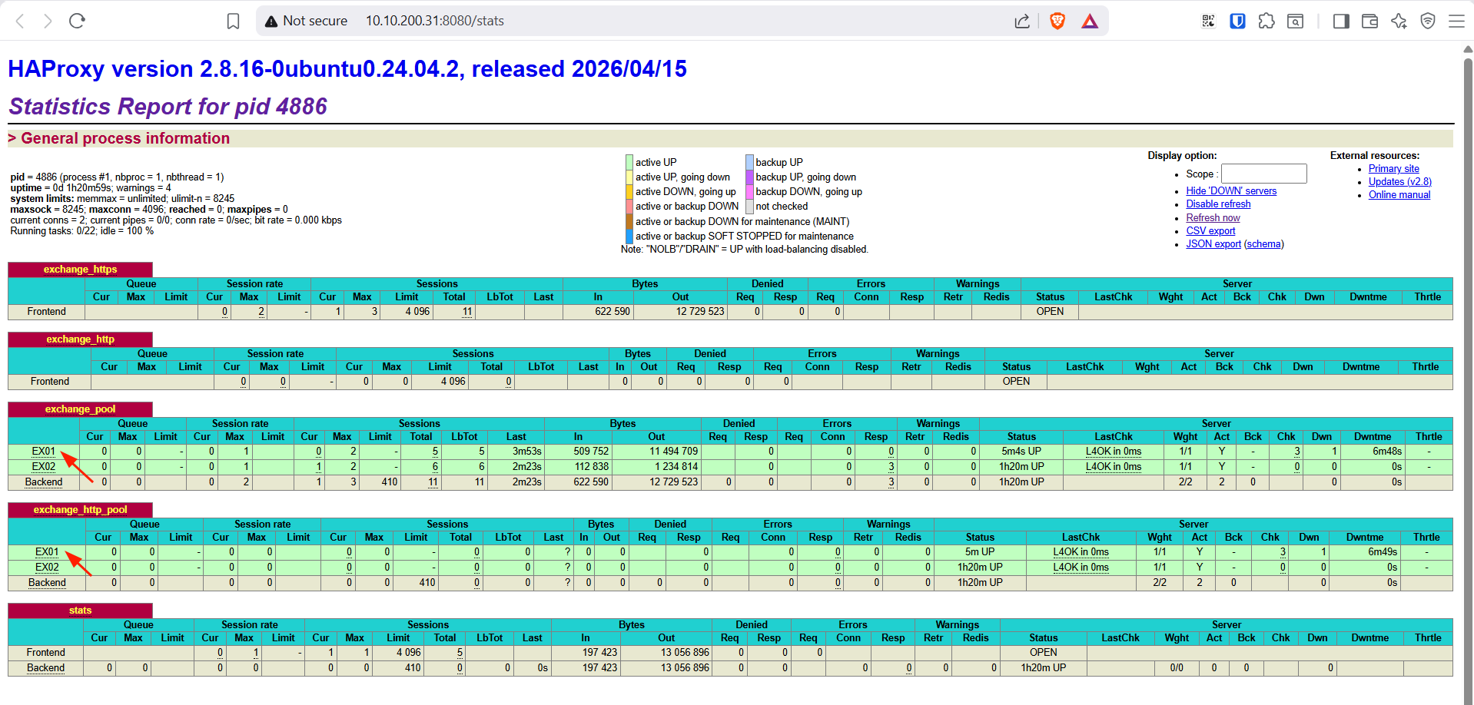Image resolution: width=1474 pixels, height=705 pixels.
Task: Open the Primary site link
Action: coord(1394,169)
